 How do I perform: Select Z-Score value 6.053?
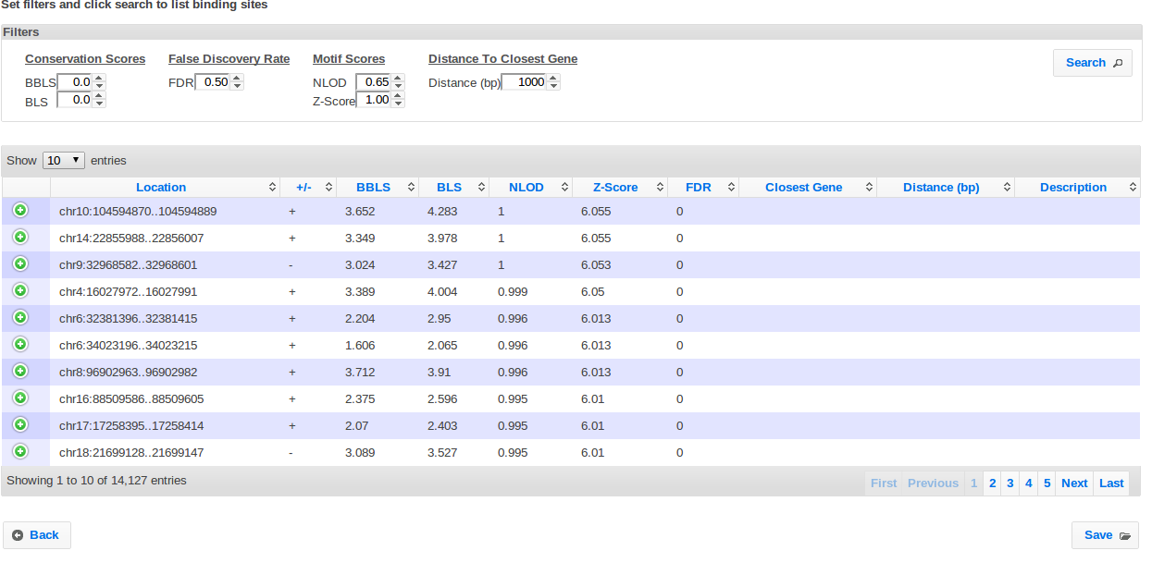click(596, 265)
